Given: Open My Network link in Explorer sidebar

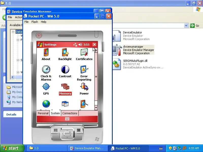Looking at the screenshot, I should point(14,102).
